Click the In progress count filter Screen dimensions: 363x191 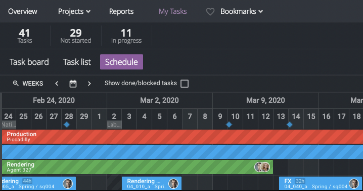[x=126, y=36]
